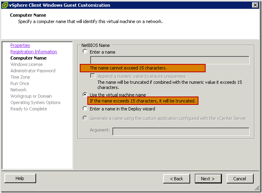262x193 pixels.
Task: Click the NetBIOS name text field
Action: 170,60
